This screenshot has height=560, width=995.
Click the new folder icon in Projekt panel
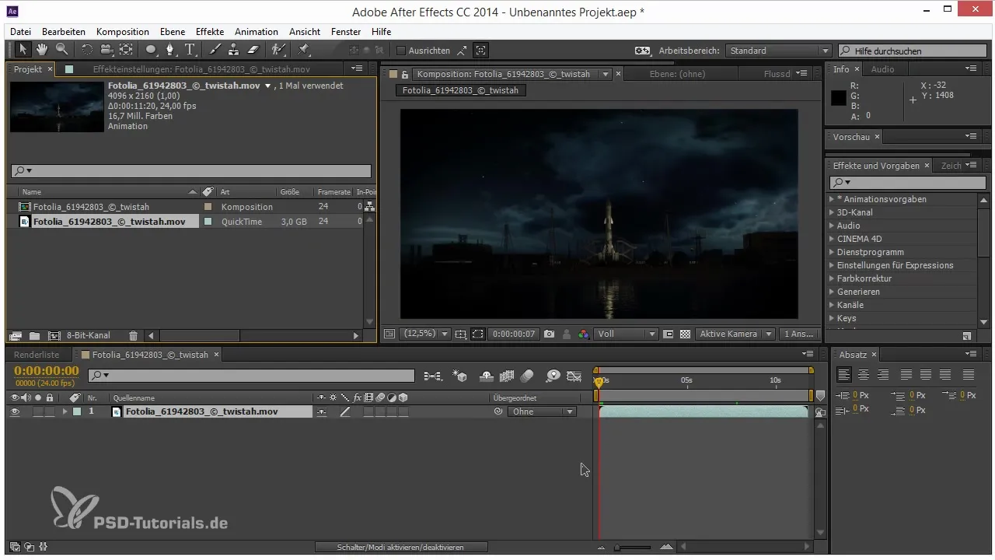(x=34, y=336)
